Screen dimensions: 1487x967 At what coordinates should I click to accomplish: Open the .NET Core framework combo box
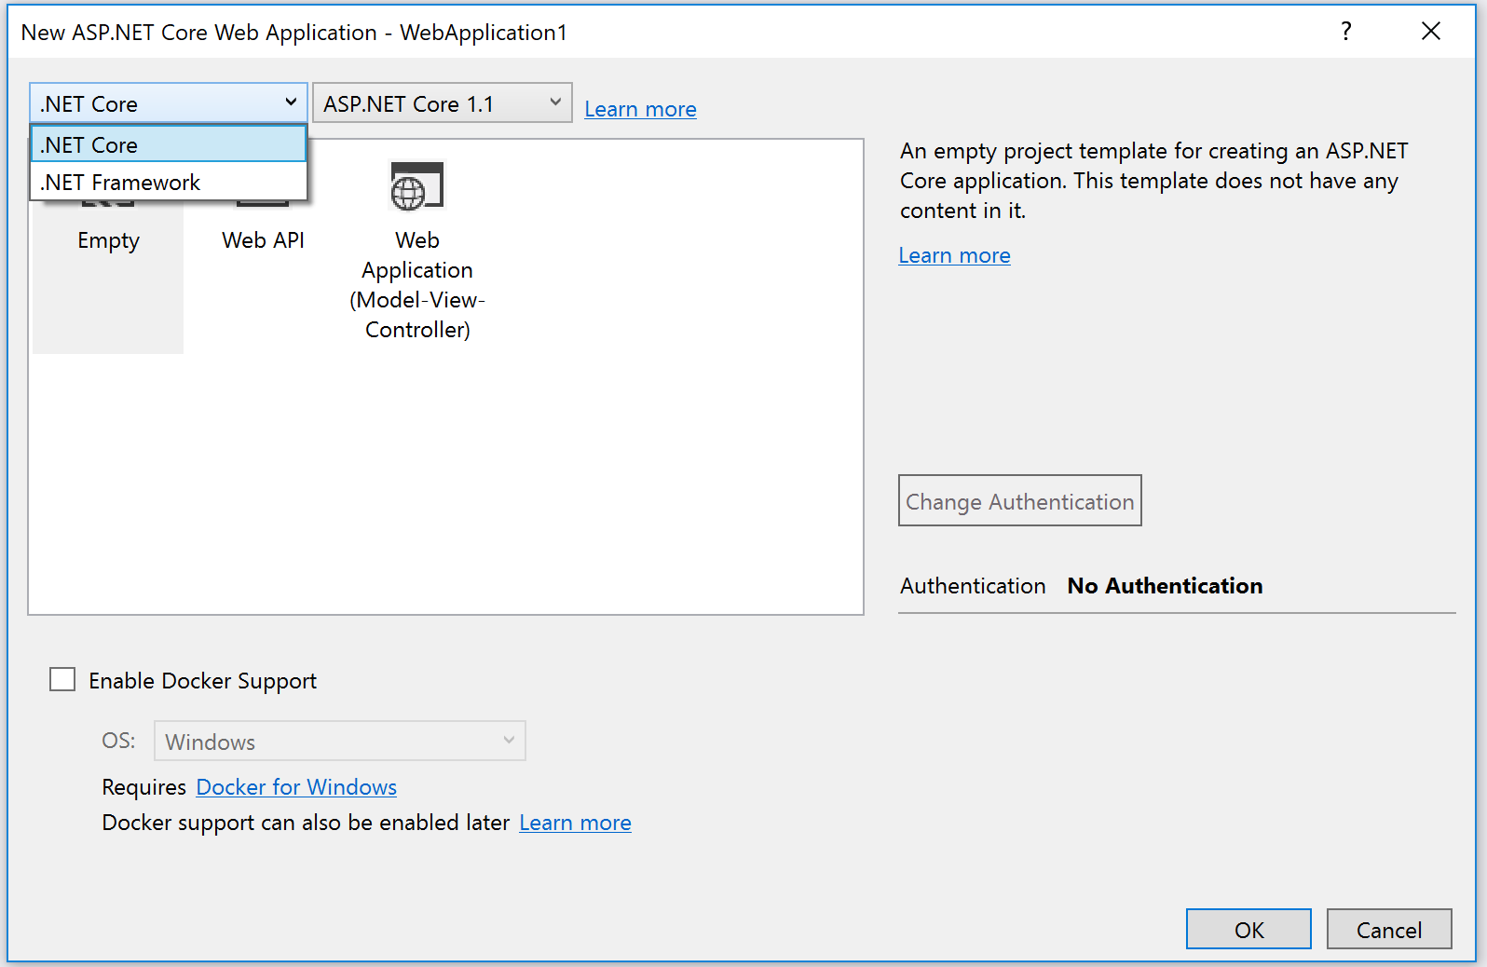[169, 102]
